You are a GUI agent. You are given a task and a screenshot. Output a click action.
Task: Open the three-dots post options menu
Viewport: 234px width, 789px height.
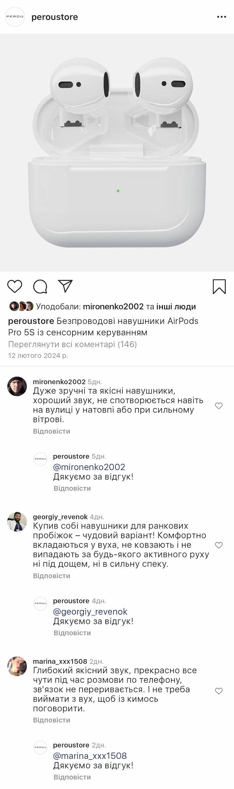point(222,17)
